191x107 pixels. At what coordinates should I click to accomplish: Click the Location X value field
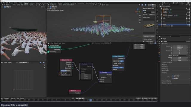coord(180,46)
